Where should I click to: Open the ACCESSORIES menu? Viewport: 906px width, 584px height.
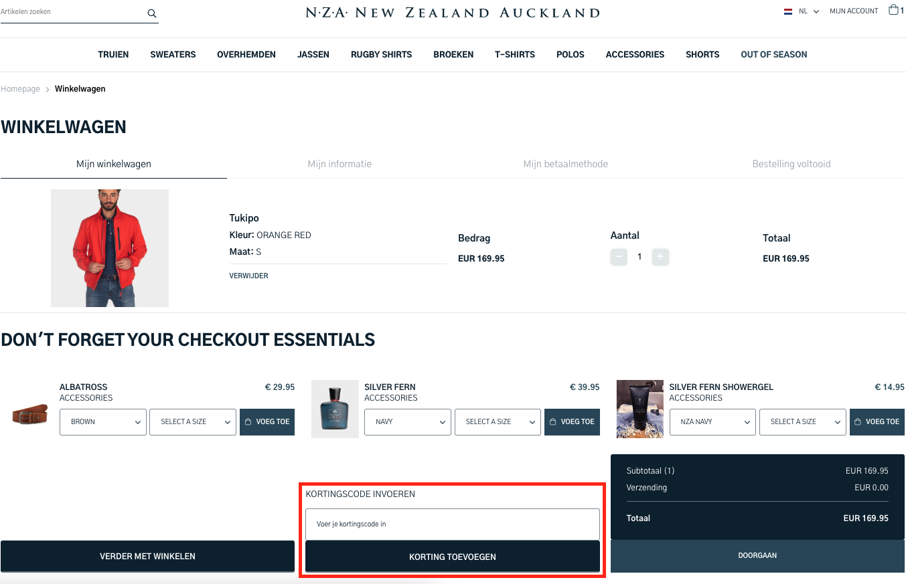(635, 55)
